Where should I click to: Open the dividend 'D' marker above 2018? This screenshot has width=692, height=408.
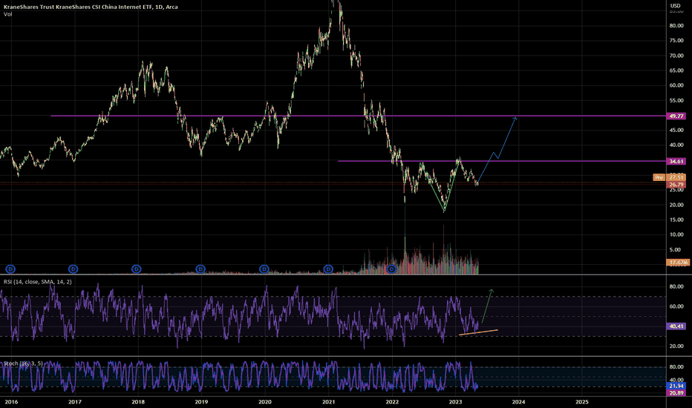(x=137, y=269)
